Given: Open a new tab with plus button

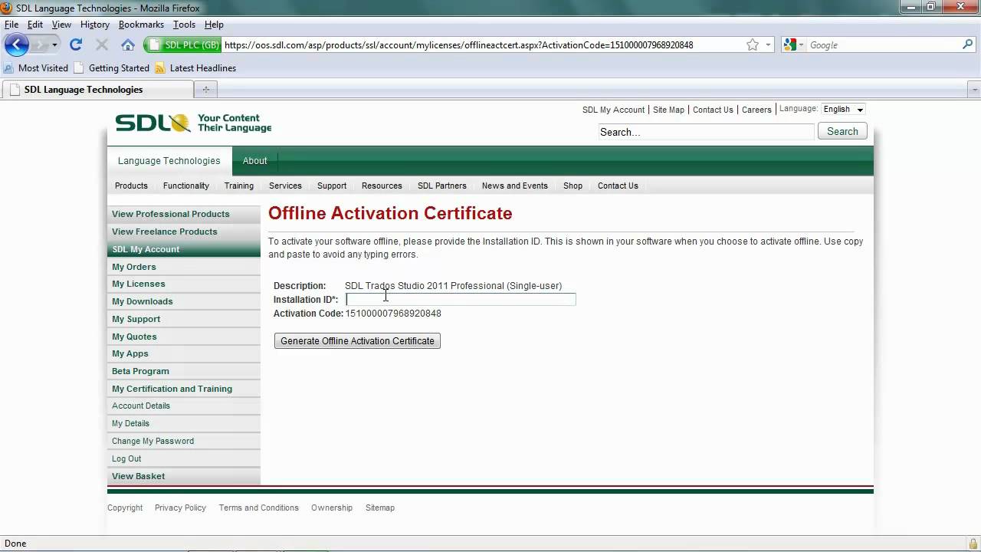Looking at the screenshot, I should click(205, 90).
